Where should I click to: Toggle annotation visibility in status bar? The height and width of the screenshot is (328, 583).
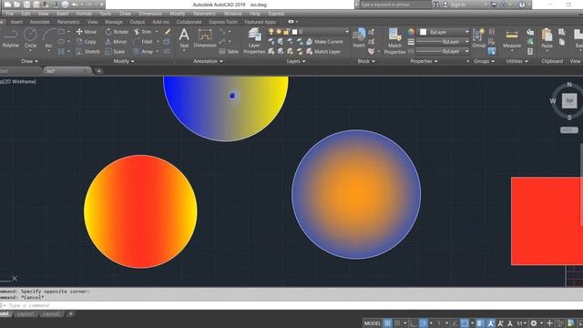click(x=491, y=323)
